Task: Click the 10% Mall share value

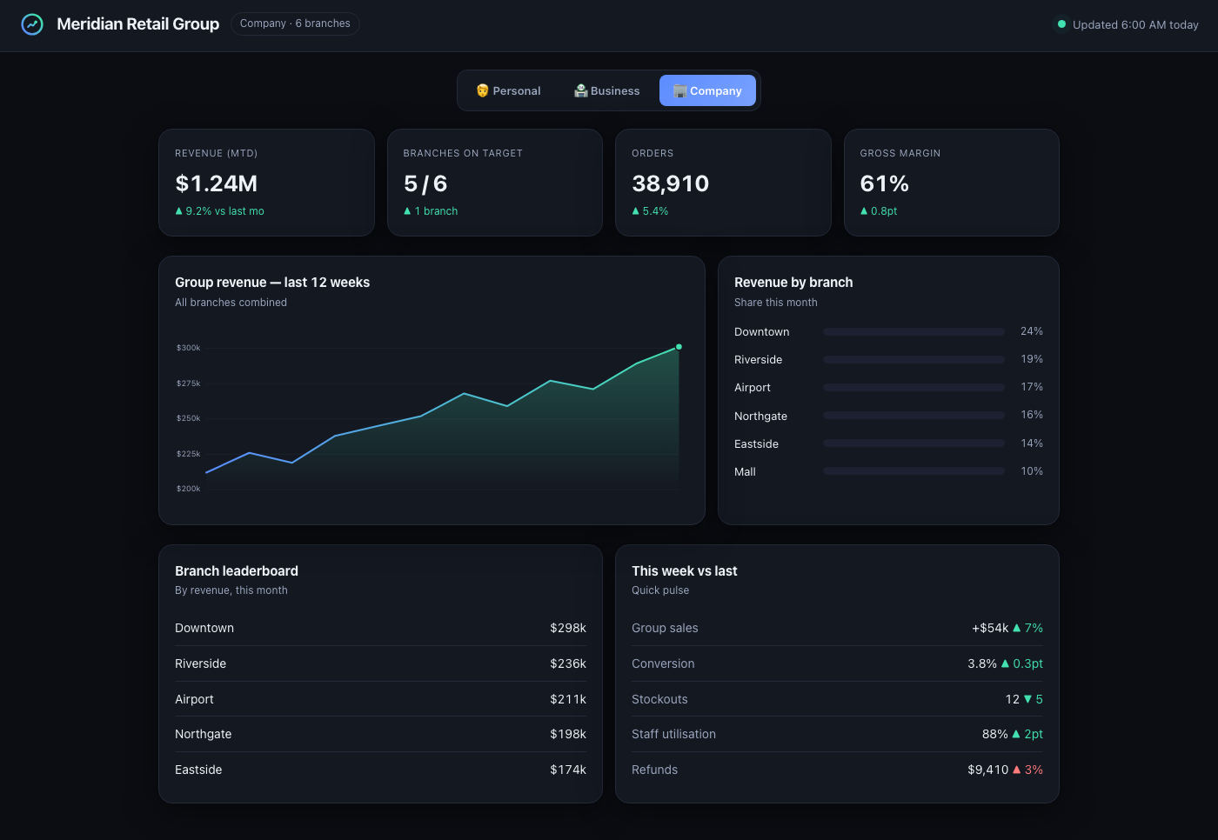Action: tap(1032, 471)
